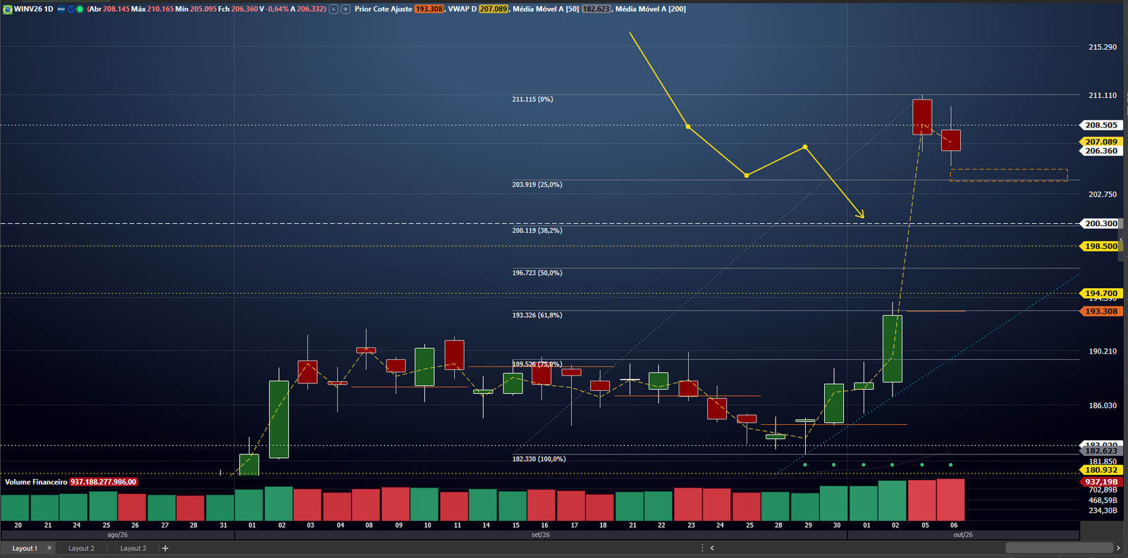Click the 200.300 price tag on axis

tap(1101, 223)
